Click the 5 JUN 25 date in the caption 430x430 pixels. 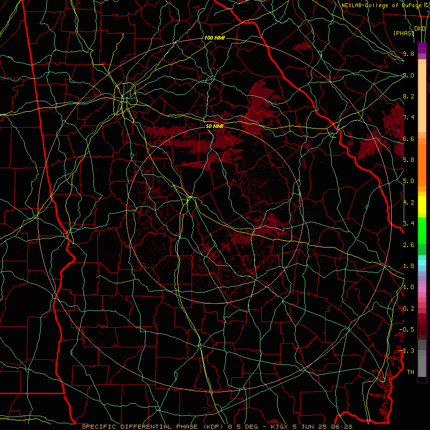310,427
